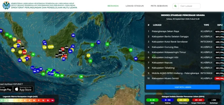This screenshot has height=105, width=224.
Task: Click the green 35 station marker
Action: 43,74
